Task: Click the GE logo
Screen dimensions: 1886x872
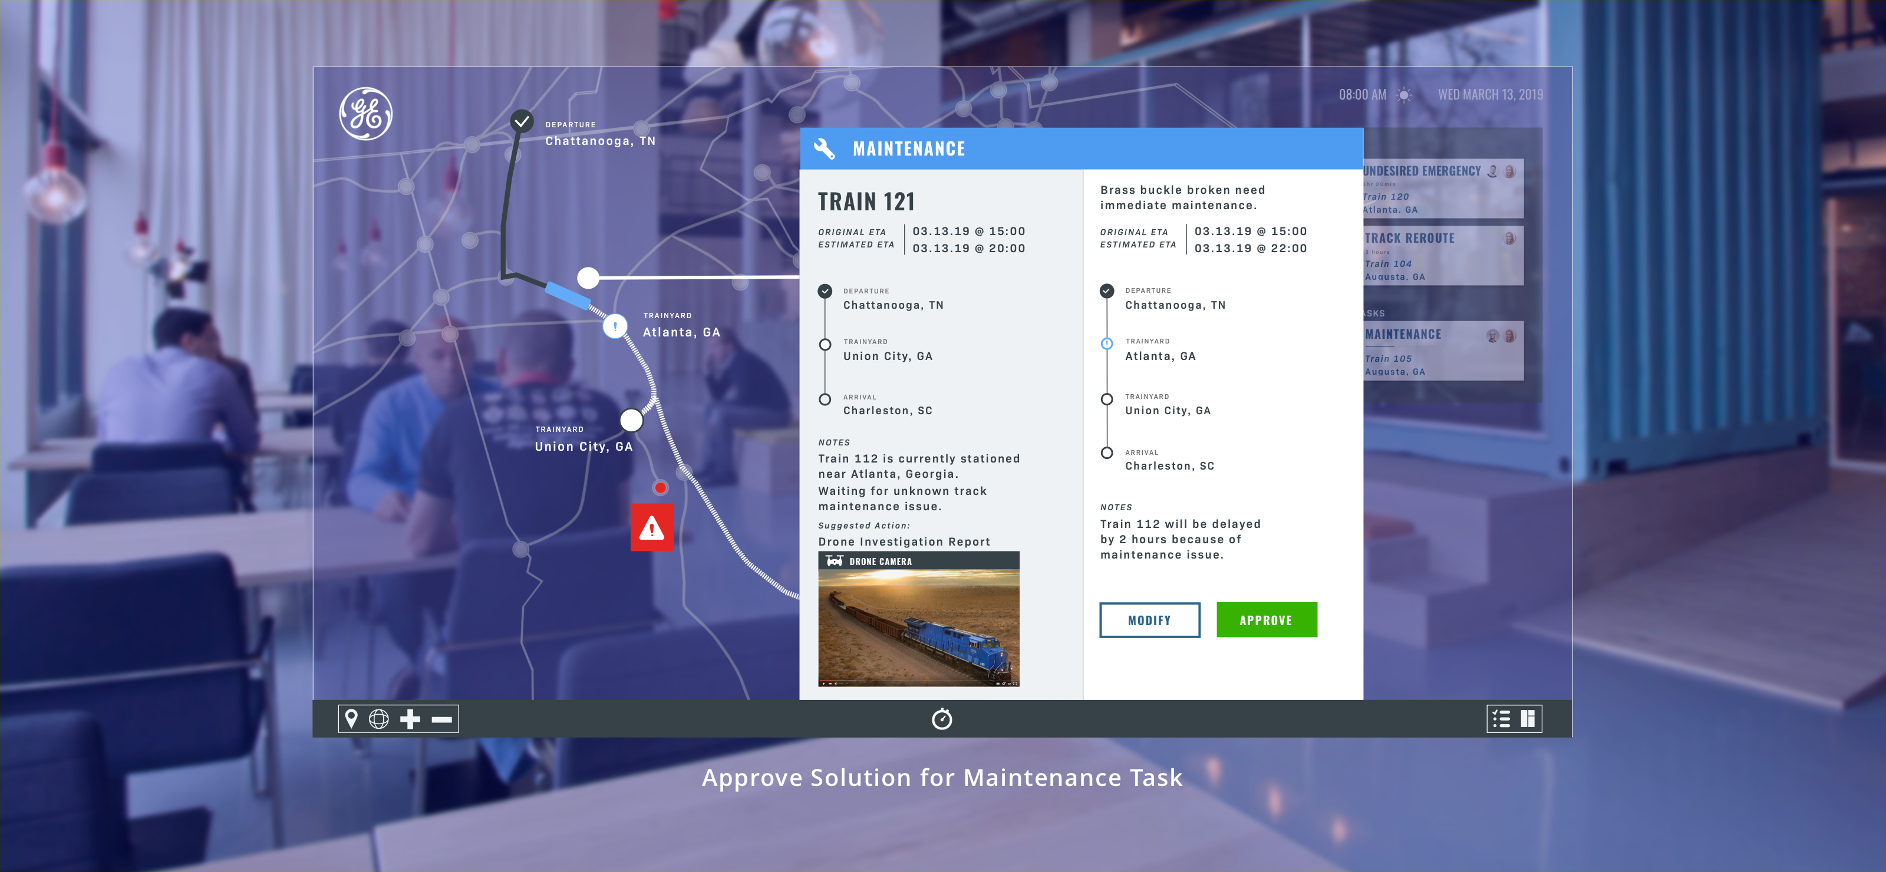Action: [x=365, y=114]
